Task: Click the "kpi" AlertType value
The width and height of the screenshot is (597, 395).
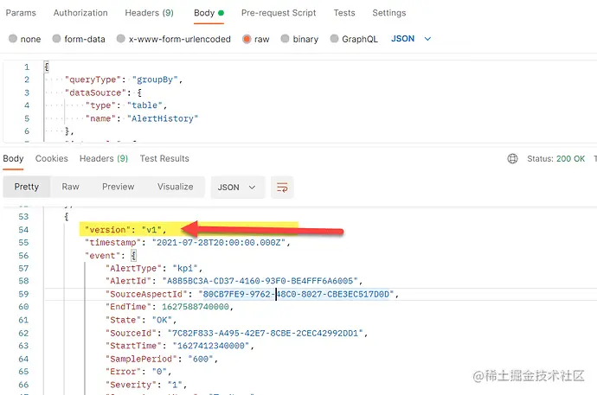Action: point(185,269)
